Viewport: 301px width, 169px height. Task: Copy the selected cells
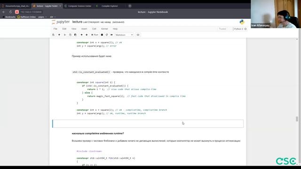tap(70, 35)
